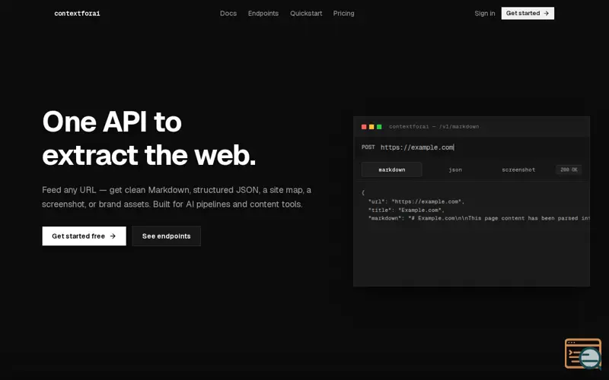Click the Sign in link

[x=484, y=14]
